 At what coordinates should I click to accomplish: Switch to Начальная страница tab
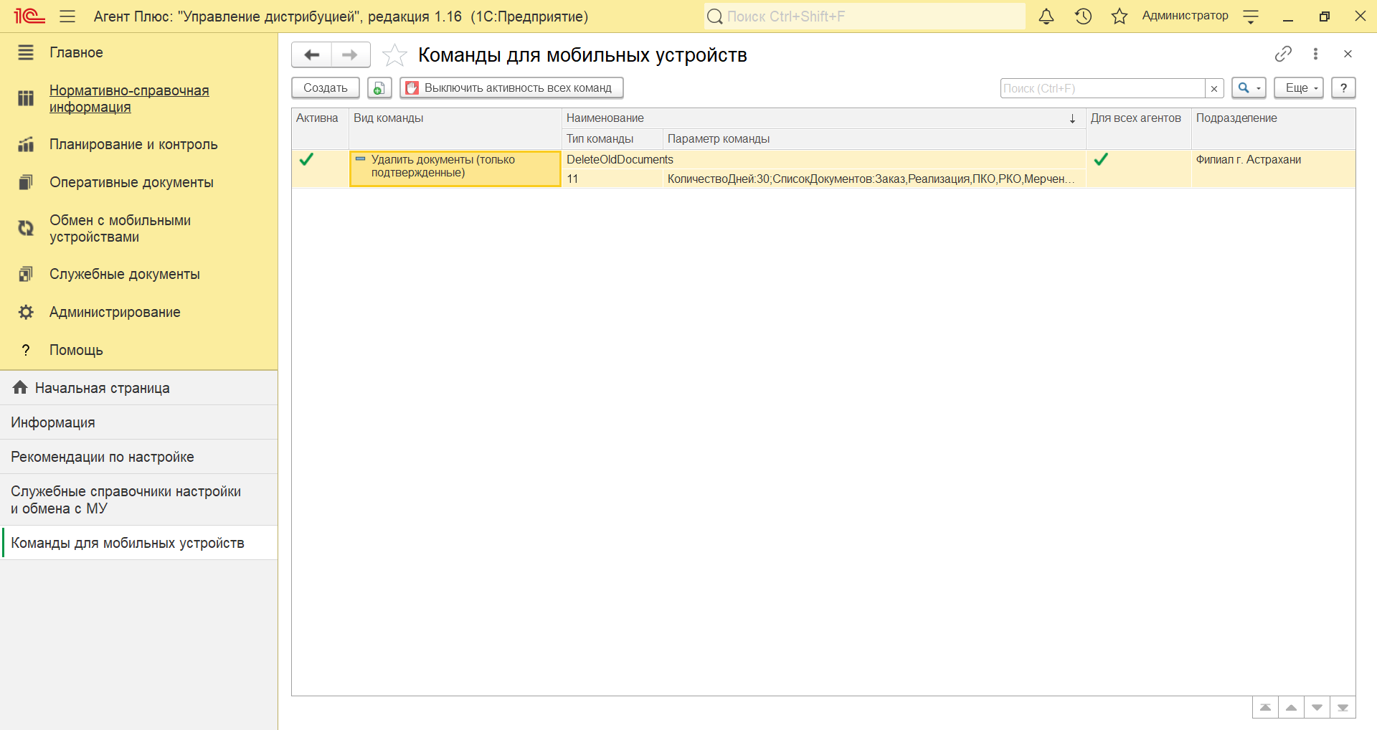pos(103,388)
